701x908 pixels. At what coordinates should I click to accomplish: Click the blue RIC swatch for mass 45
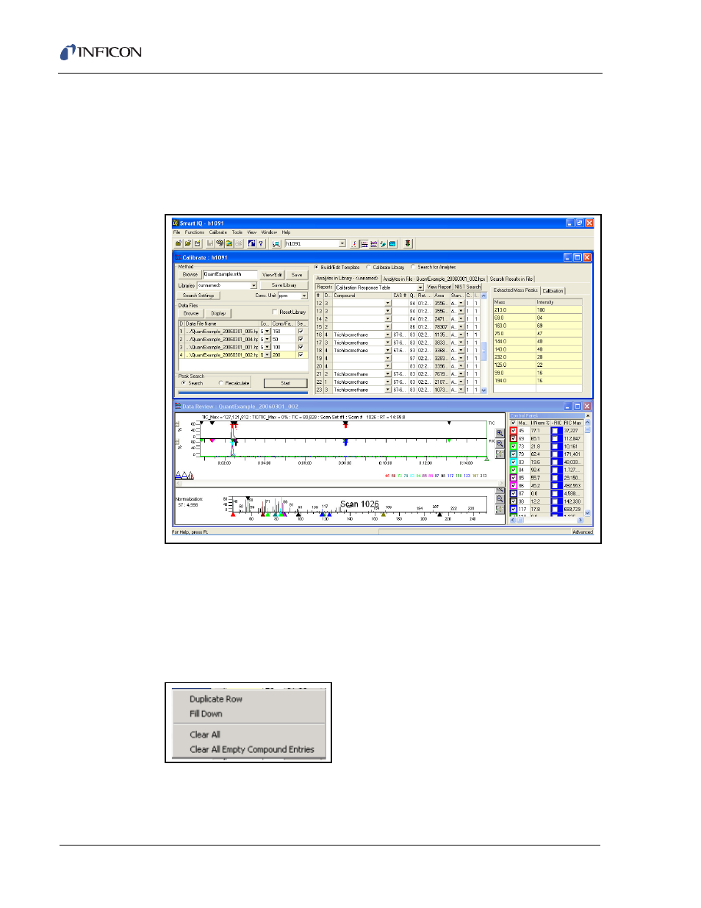pyautogui.click(x=557, y=431)
